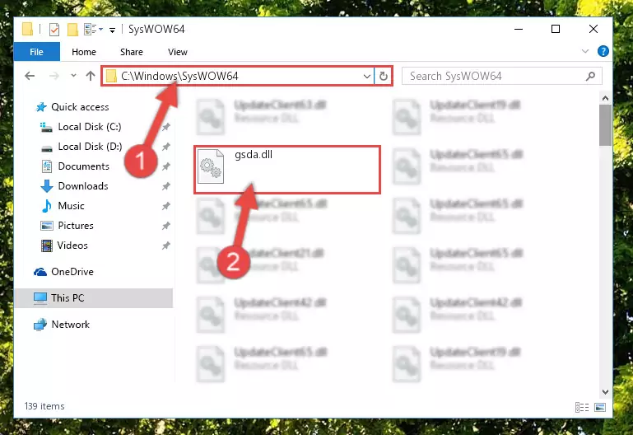Open Downloads in the sidebar
The image size is (633, 435).
click(83, 186)
